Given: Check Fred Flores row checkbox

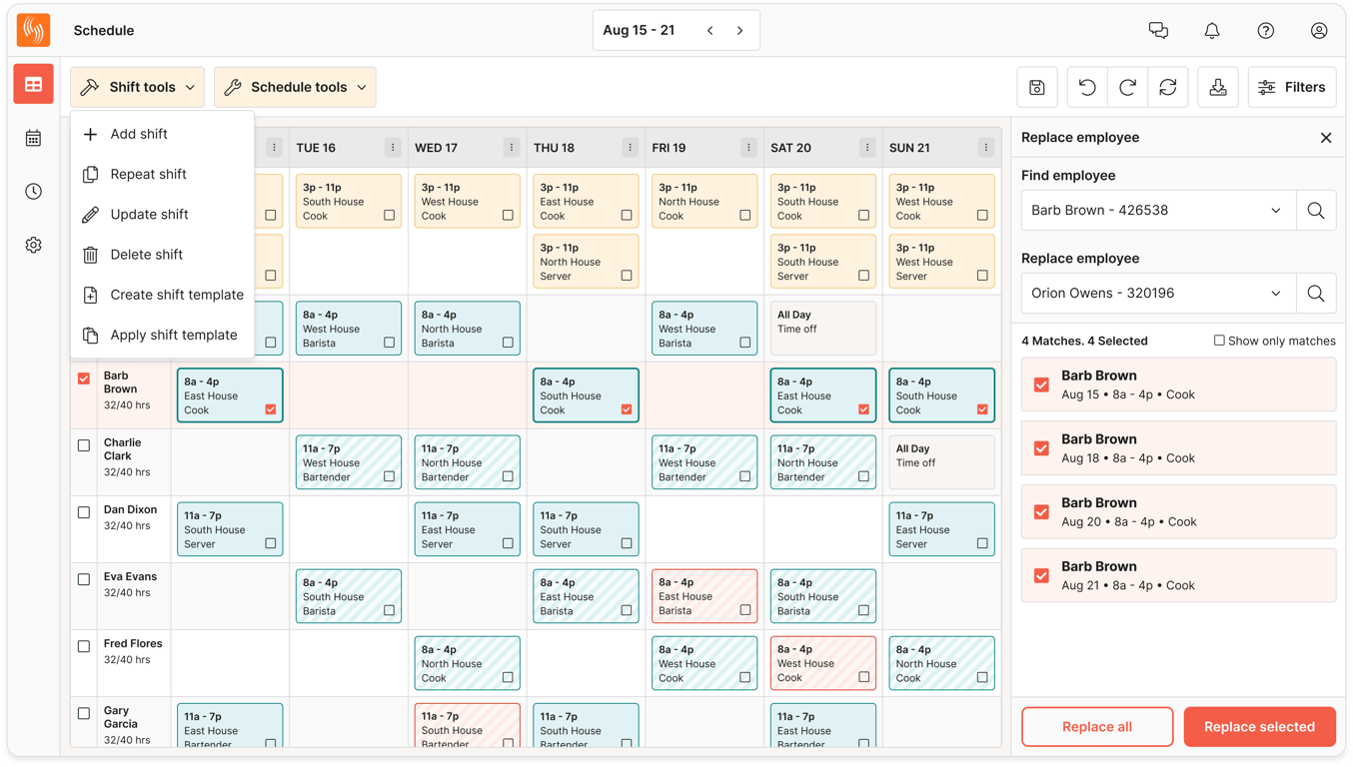Looking at the screenshot, I should click(x=84, y=646).
